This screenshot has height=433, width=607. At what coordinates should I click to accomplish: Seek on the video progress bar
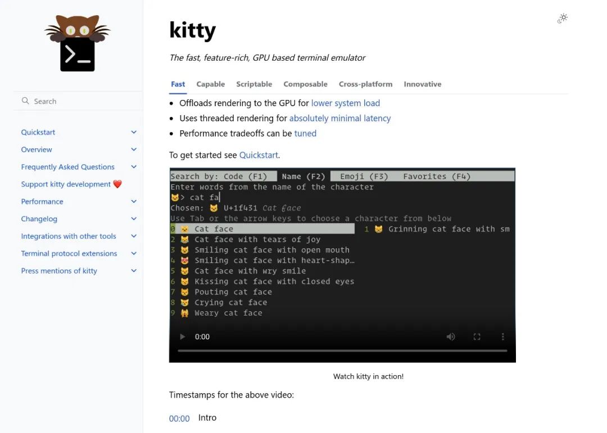pos(342,350)
